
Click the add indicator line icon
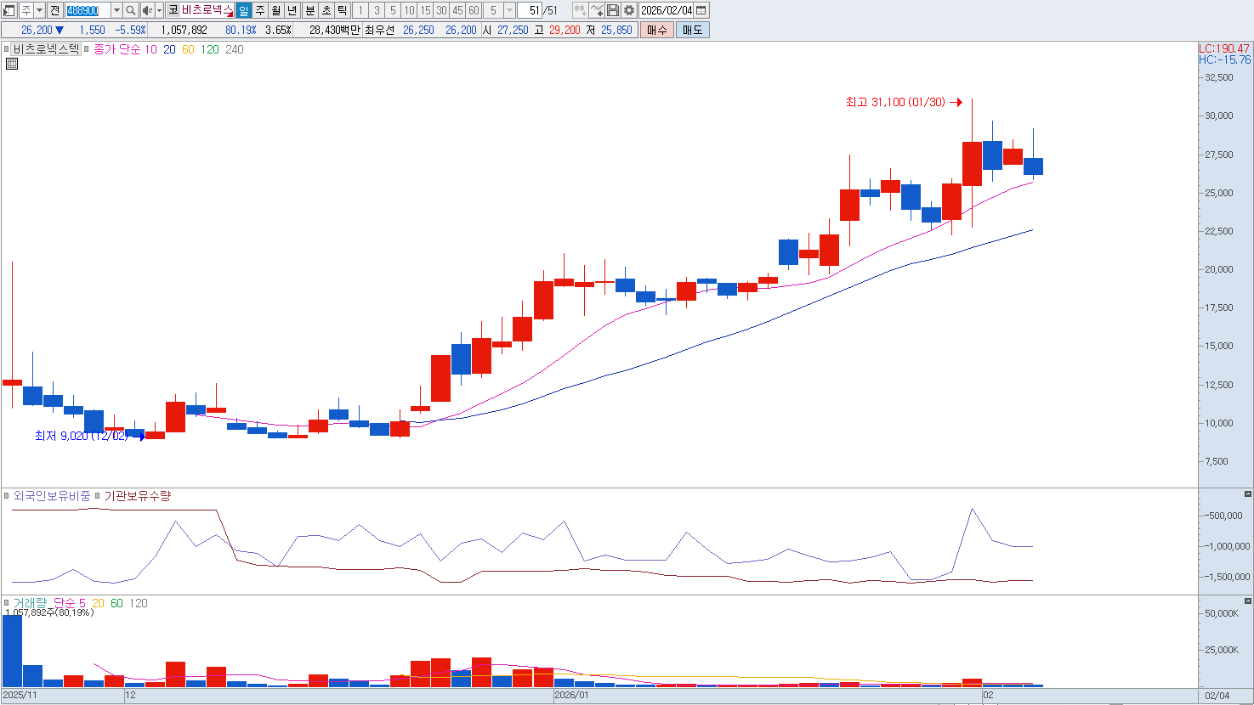tap(596, 10)
